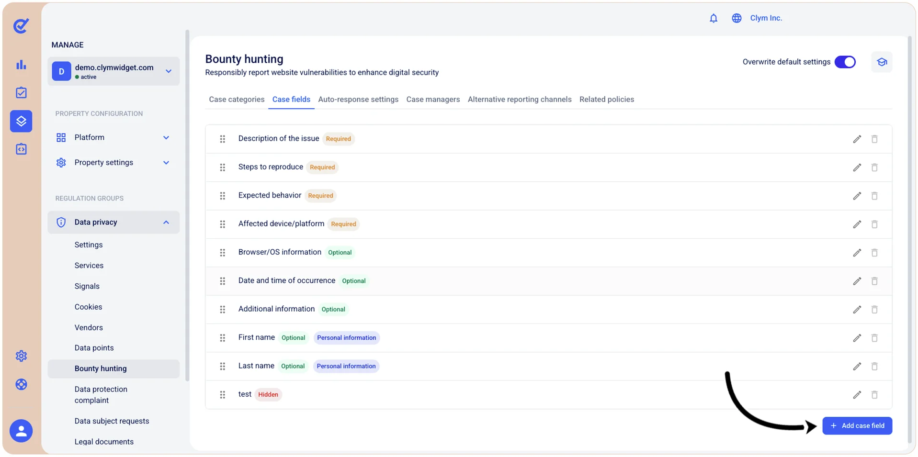Open the help lifebuoy icon
This screenshot has height=457, width=918.
21,384
